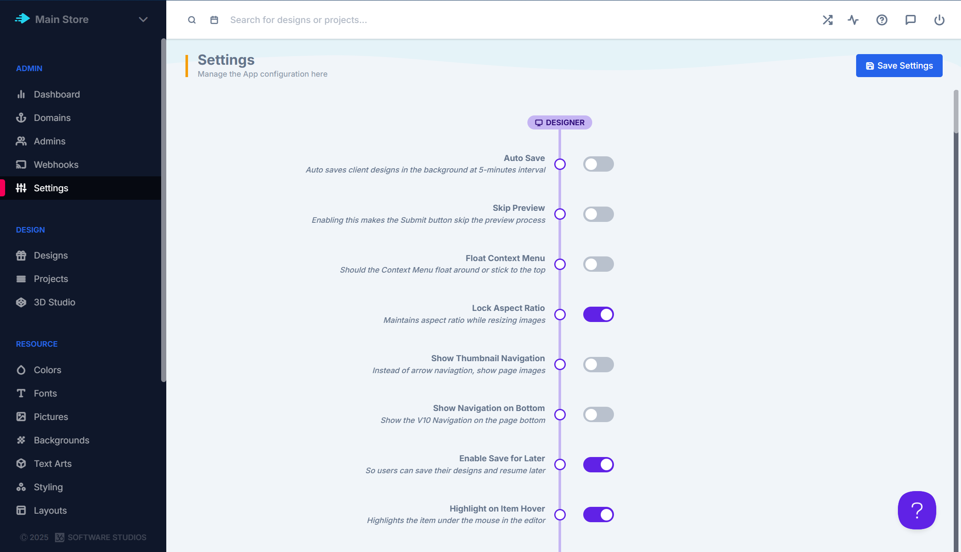Open the Projects link
Screen dimensions: 961x552
(81, 279)
